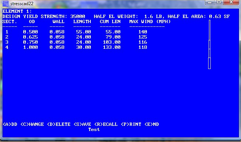Select the 116 max wind value

[x=143, y=42]
